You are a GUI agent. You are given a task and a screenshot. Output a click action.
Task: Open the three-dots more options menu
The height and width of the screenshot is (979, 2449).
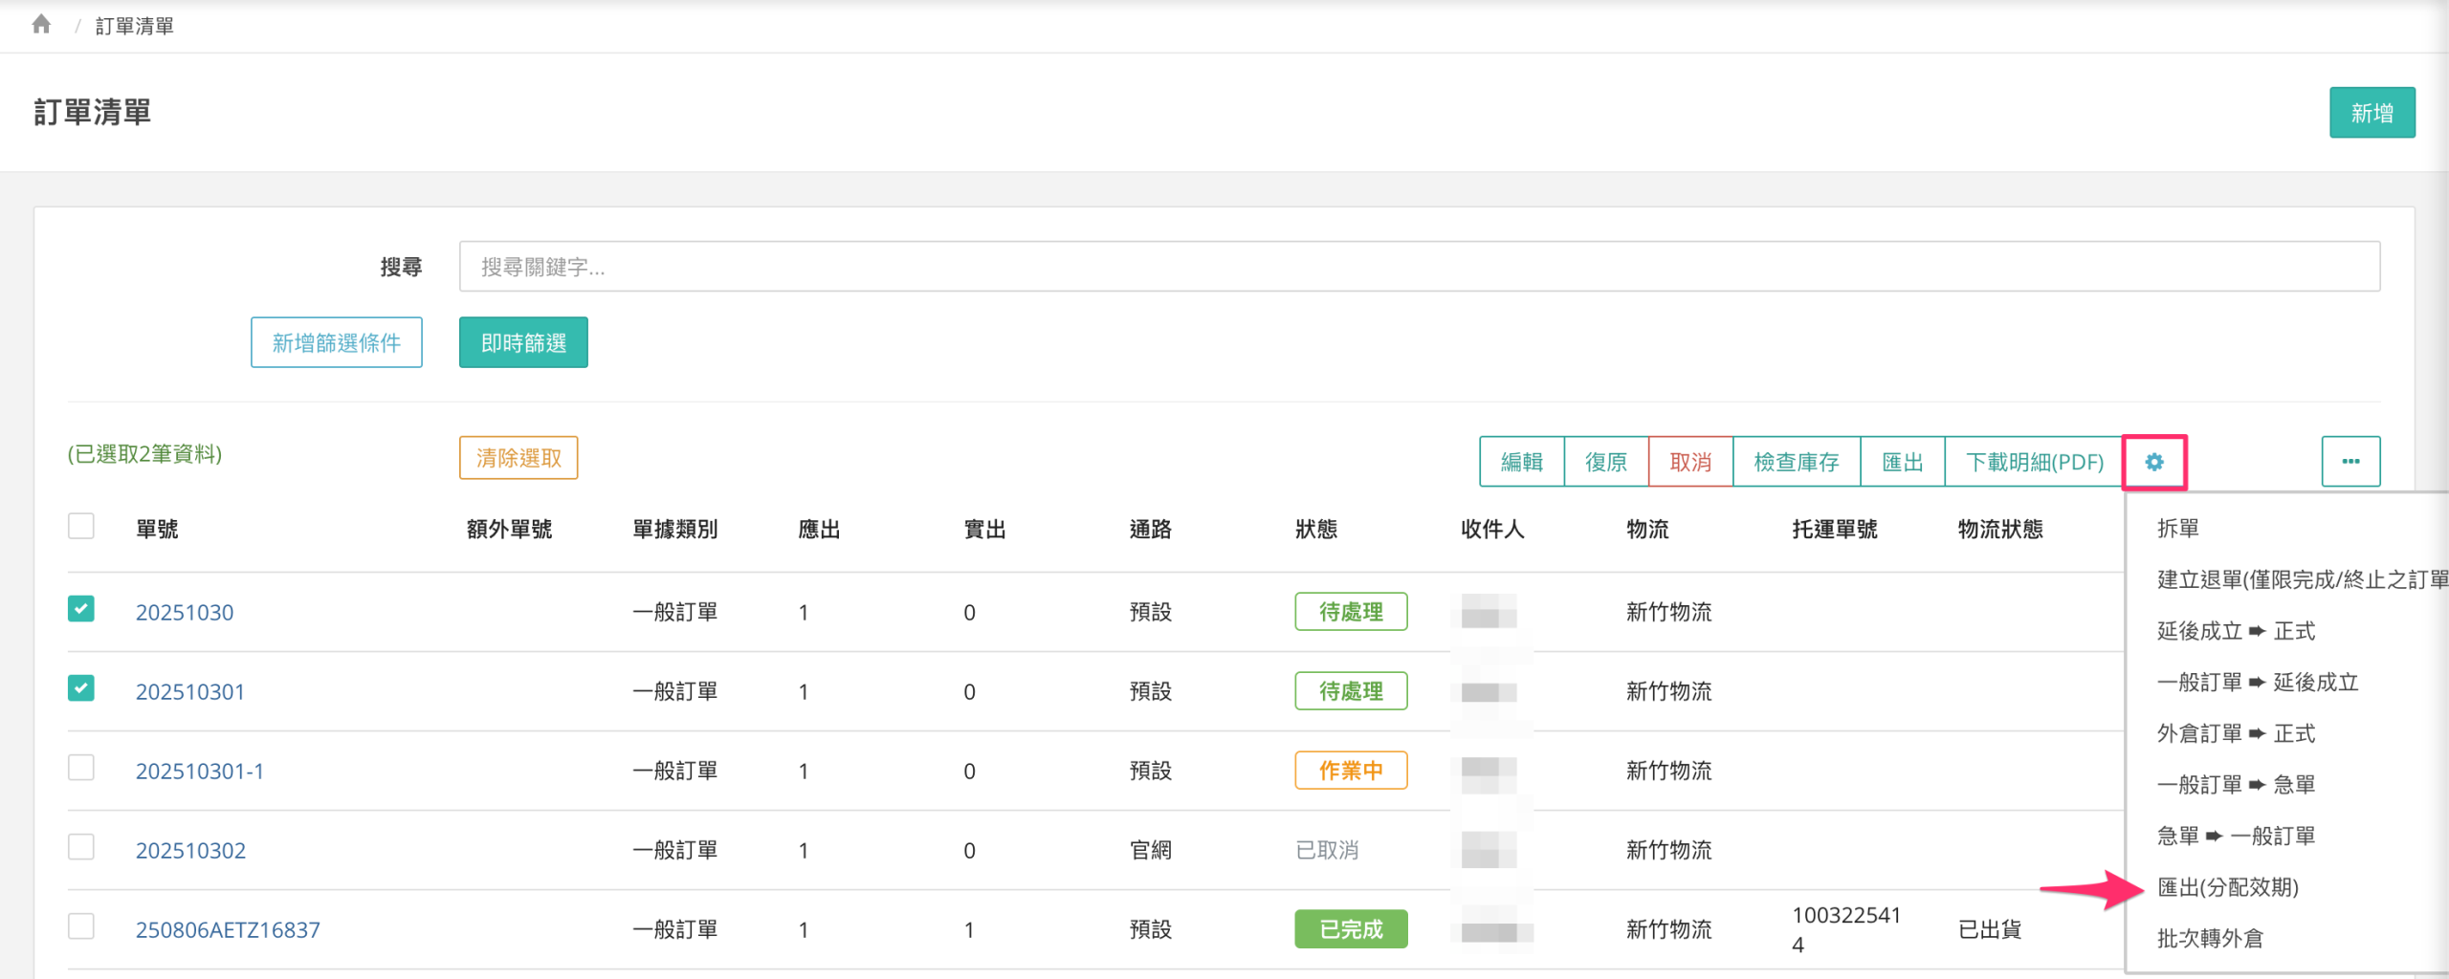(2350, 463)
